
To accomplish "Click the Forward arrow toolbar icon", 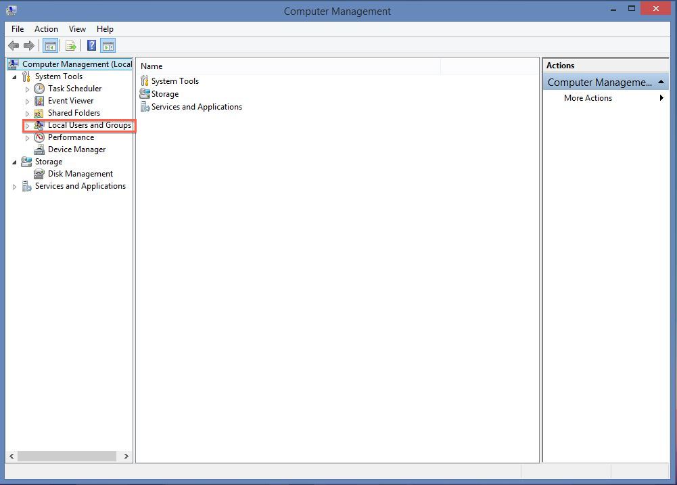I will pyautogui.click(x=29, y=45).
